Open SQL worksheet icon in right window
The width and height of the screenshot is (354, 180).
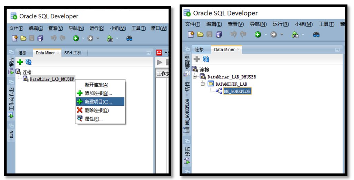pyautogui.click(x=295, y=34)
